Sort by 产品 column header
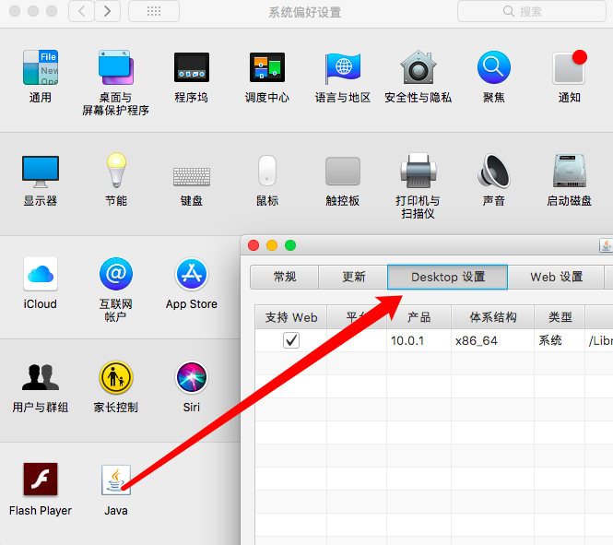This screenshot has width=613, height=545. [418, 317]
